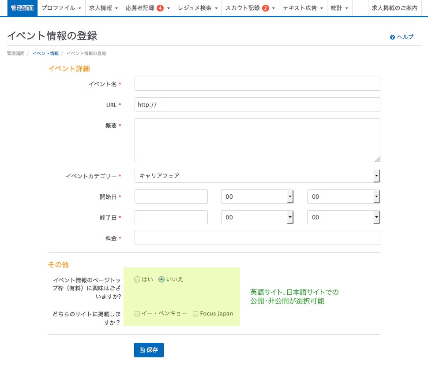The height and width of the screenshot is (371, 428).
Task: Click the 保存 save button
Action: 149,350
